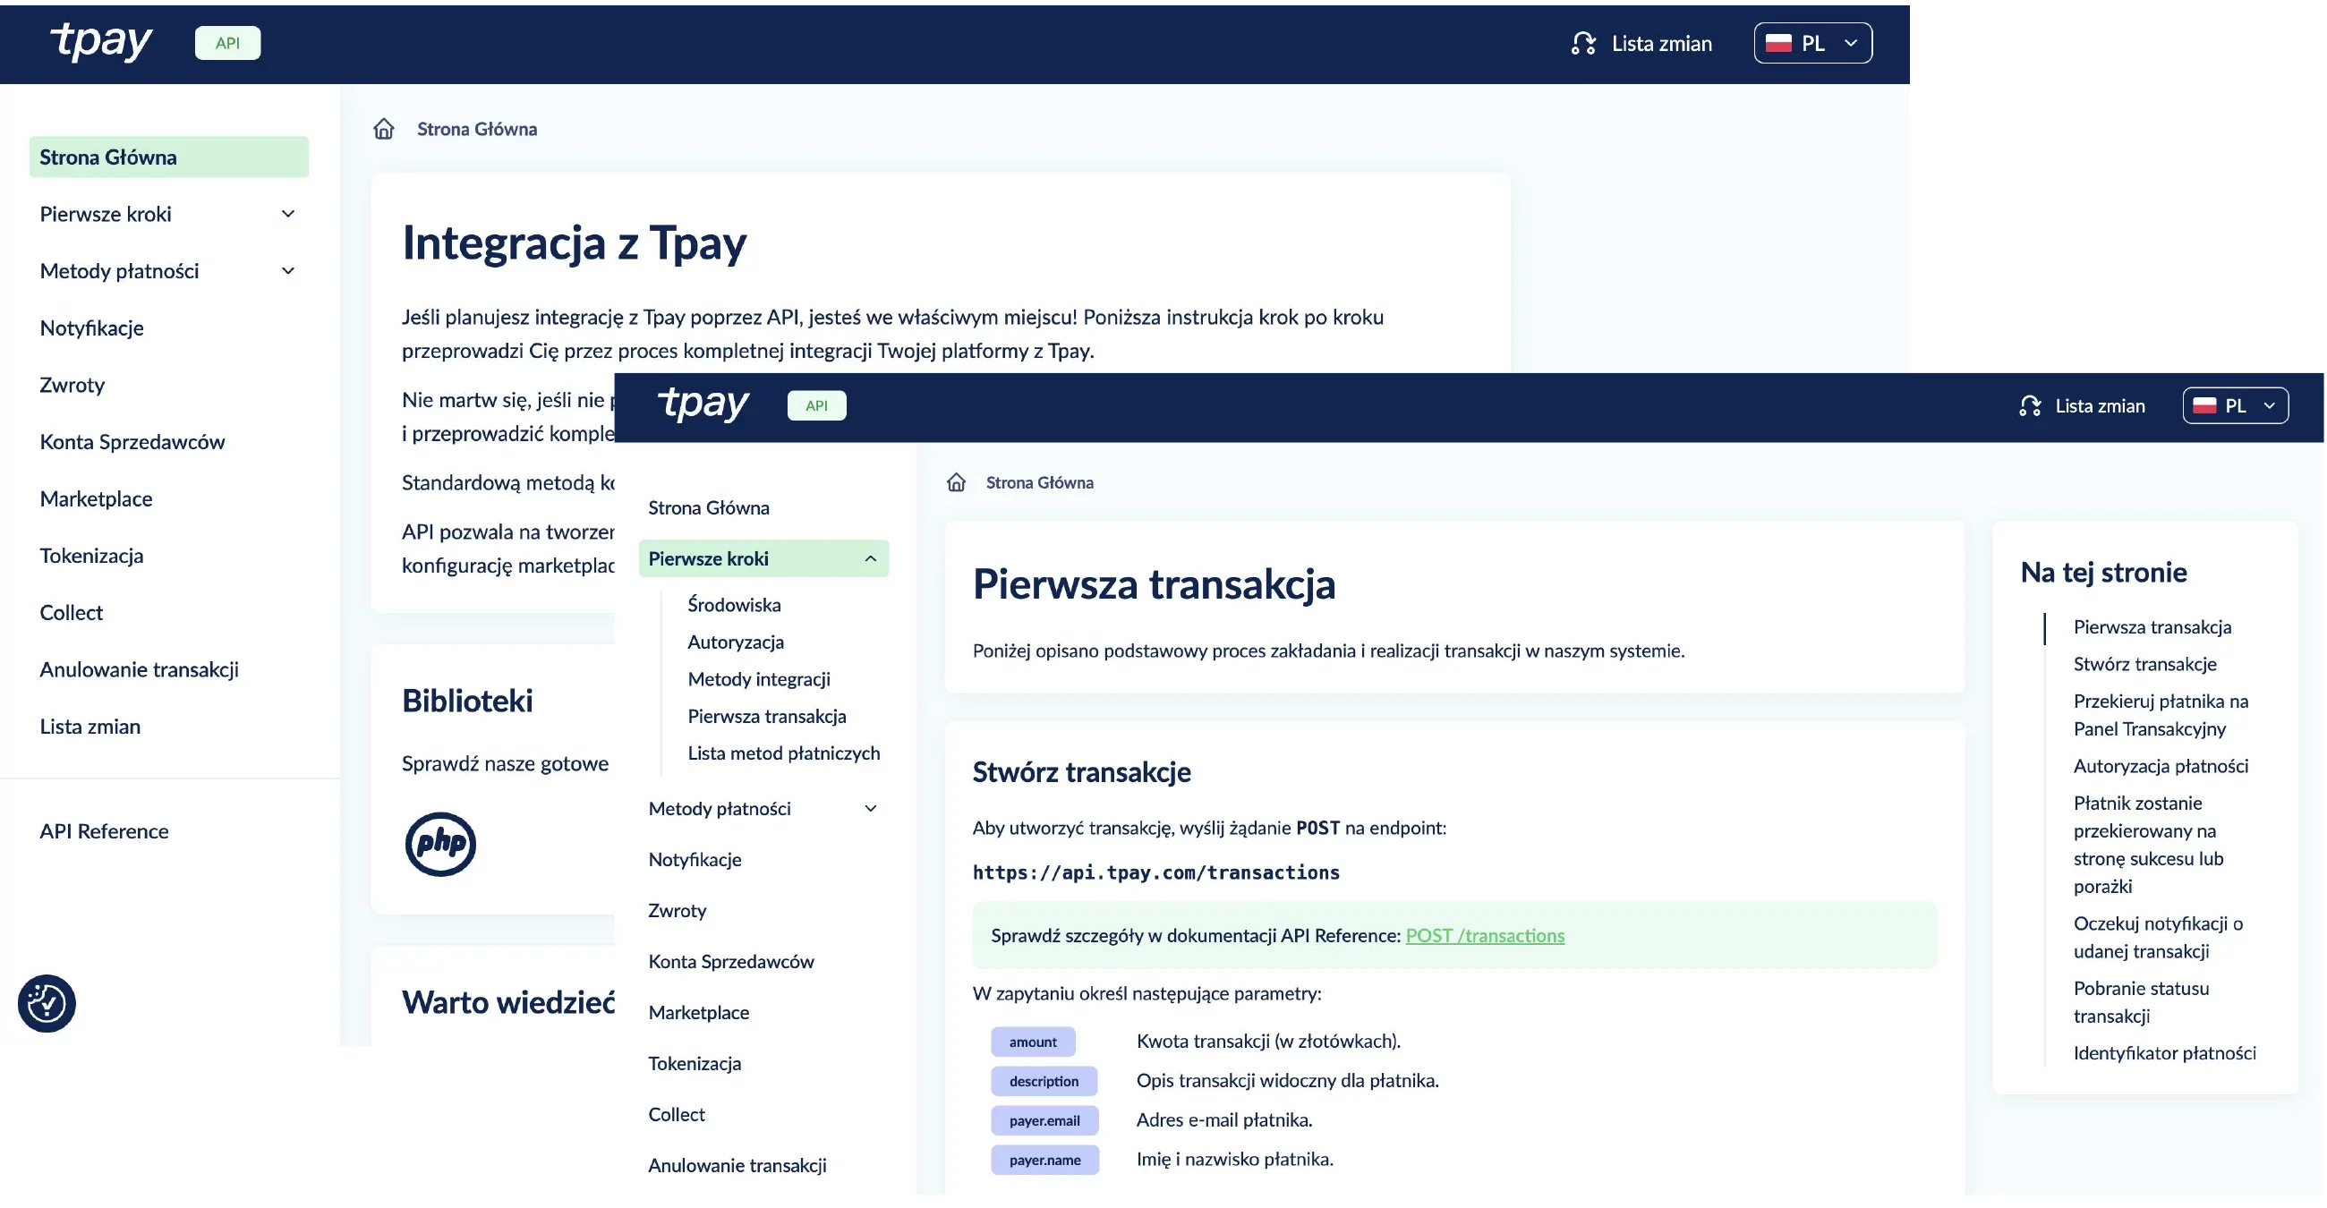The image size is (2327, 1208).
Task: Open cookie settings via bottom-left circular icon
Action: (45, 1003)
